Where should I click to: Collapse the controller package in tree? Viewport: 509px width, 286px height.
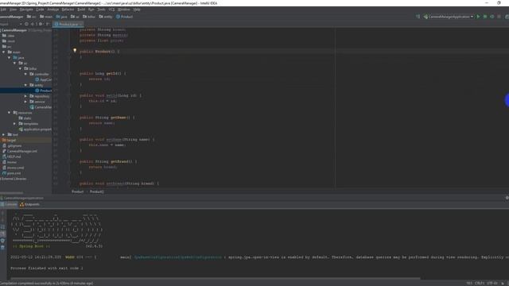tap(25, 74)
